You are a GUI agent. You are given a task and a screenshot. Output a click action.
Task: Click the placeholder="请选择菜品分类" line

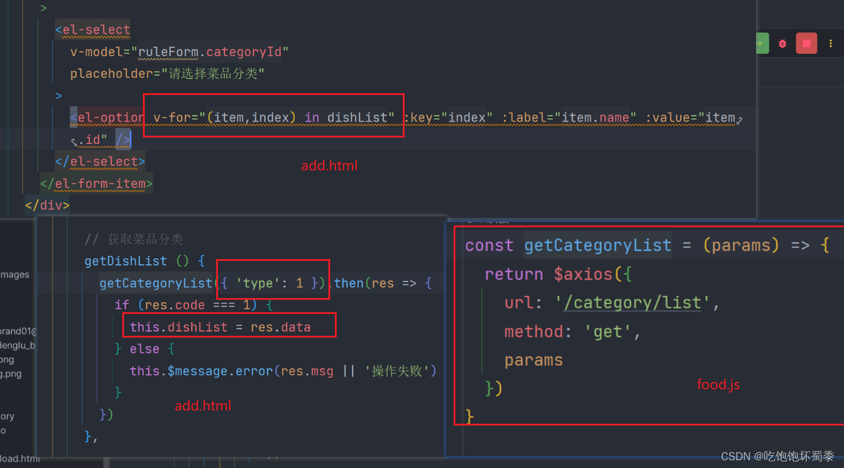tap(167, 74)
